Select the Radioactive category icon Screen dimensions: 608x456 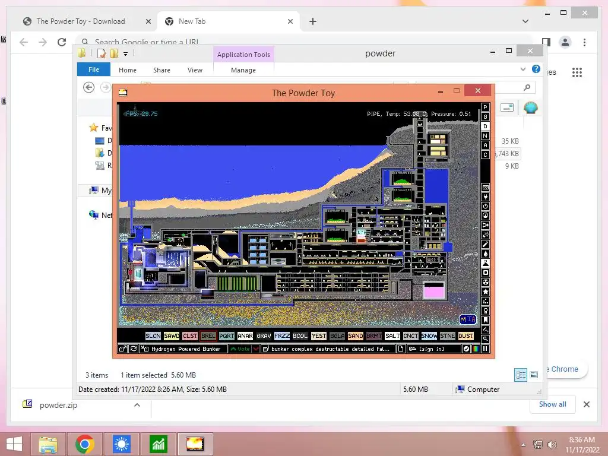coord(485,282)
